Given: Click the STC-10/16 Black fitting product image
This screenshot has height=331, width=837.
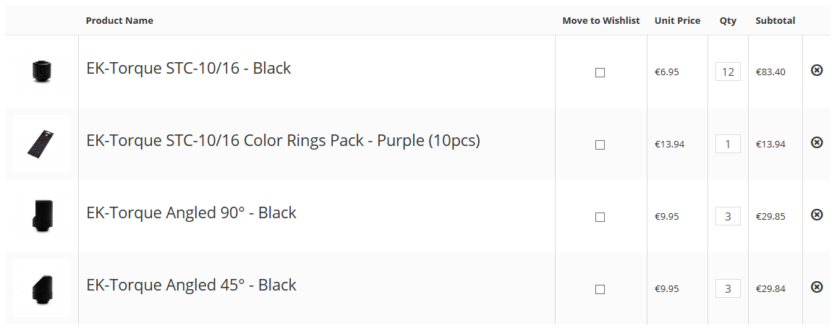Looking at the screenshot, I should (x=41, y=71).
